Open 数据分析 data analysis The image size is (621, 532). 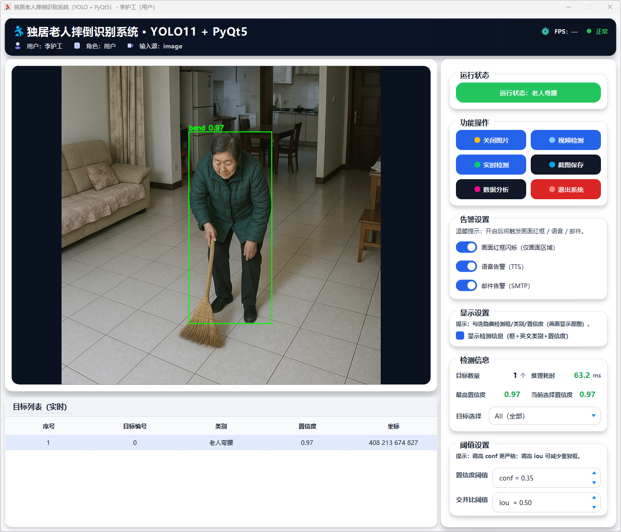coord(491,189)
